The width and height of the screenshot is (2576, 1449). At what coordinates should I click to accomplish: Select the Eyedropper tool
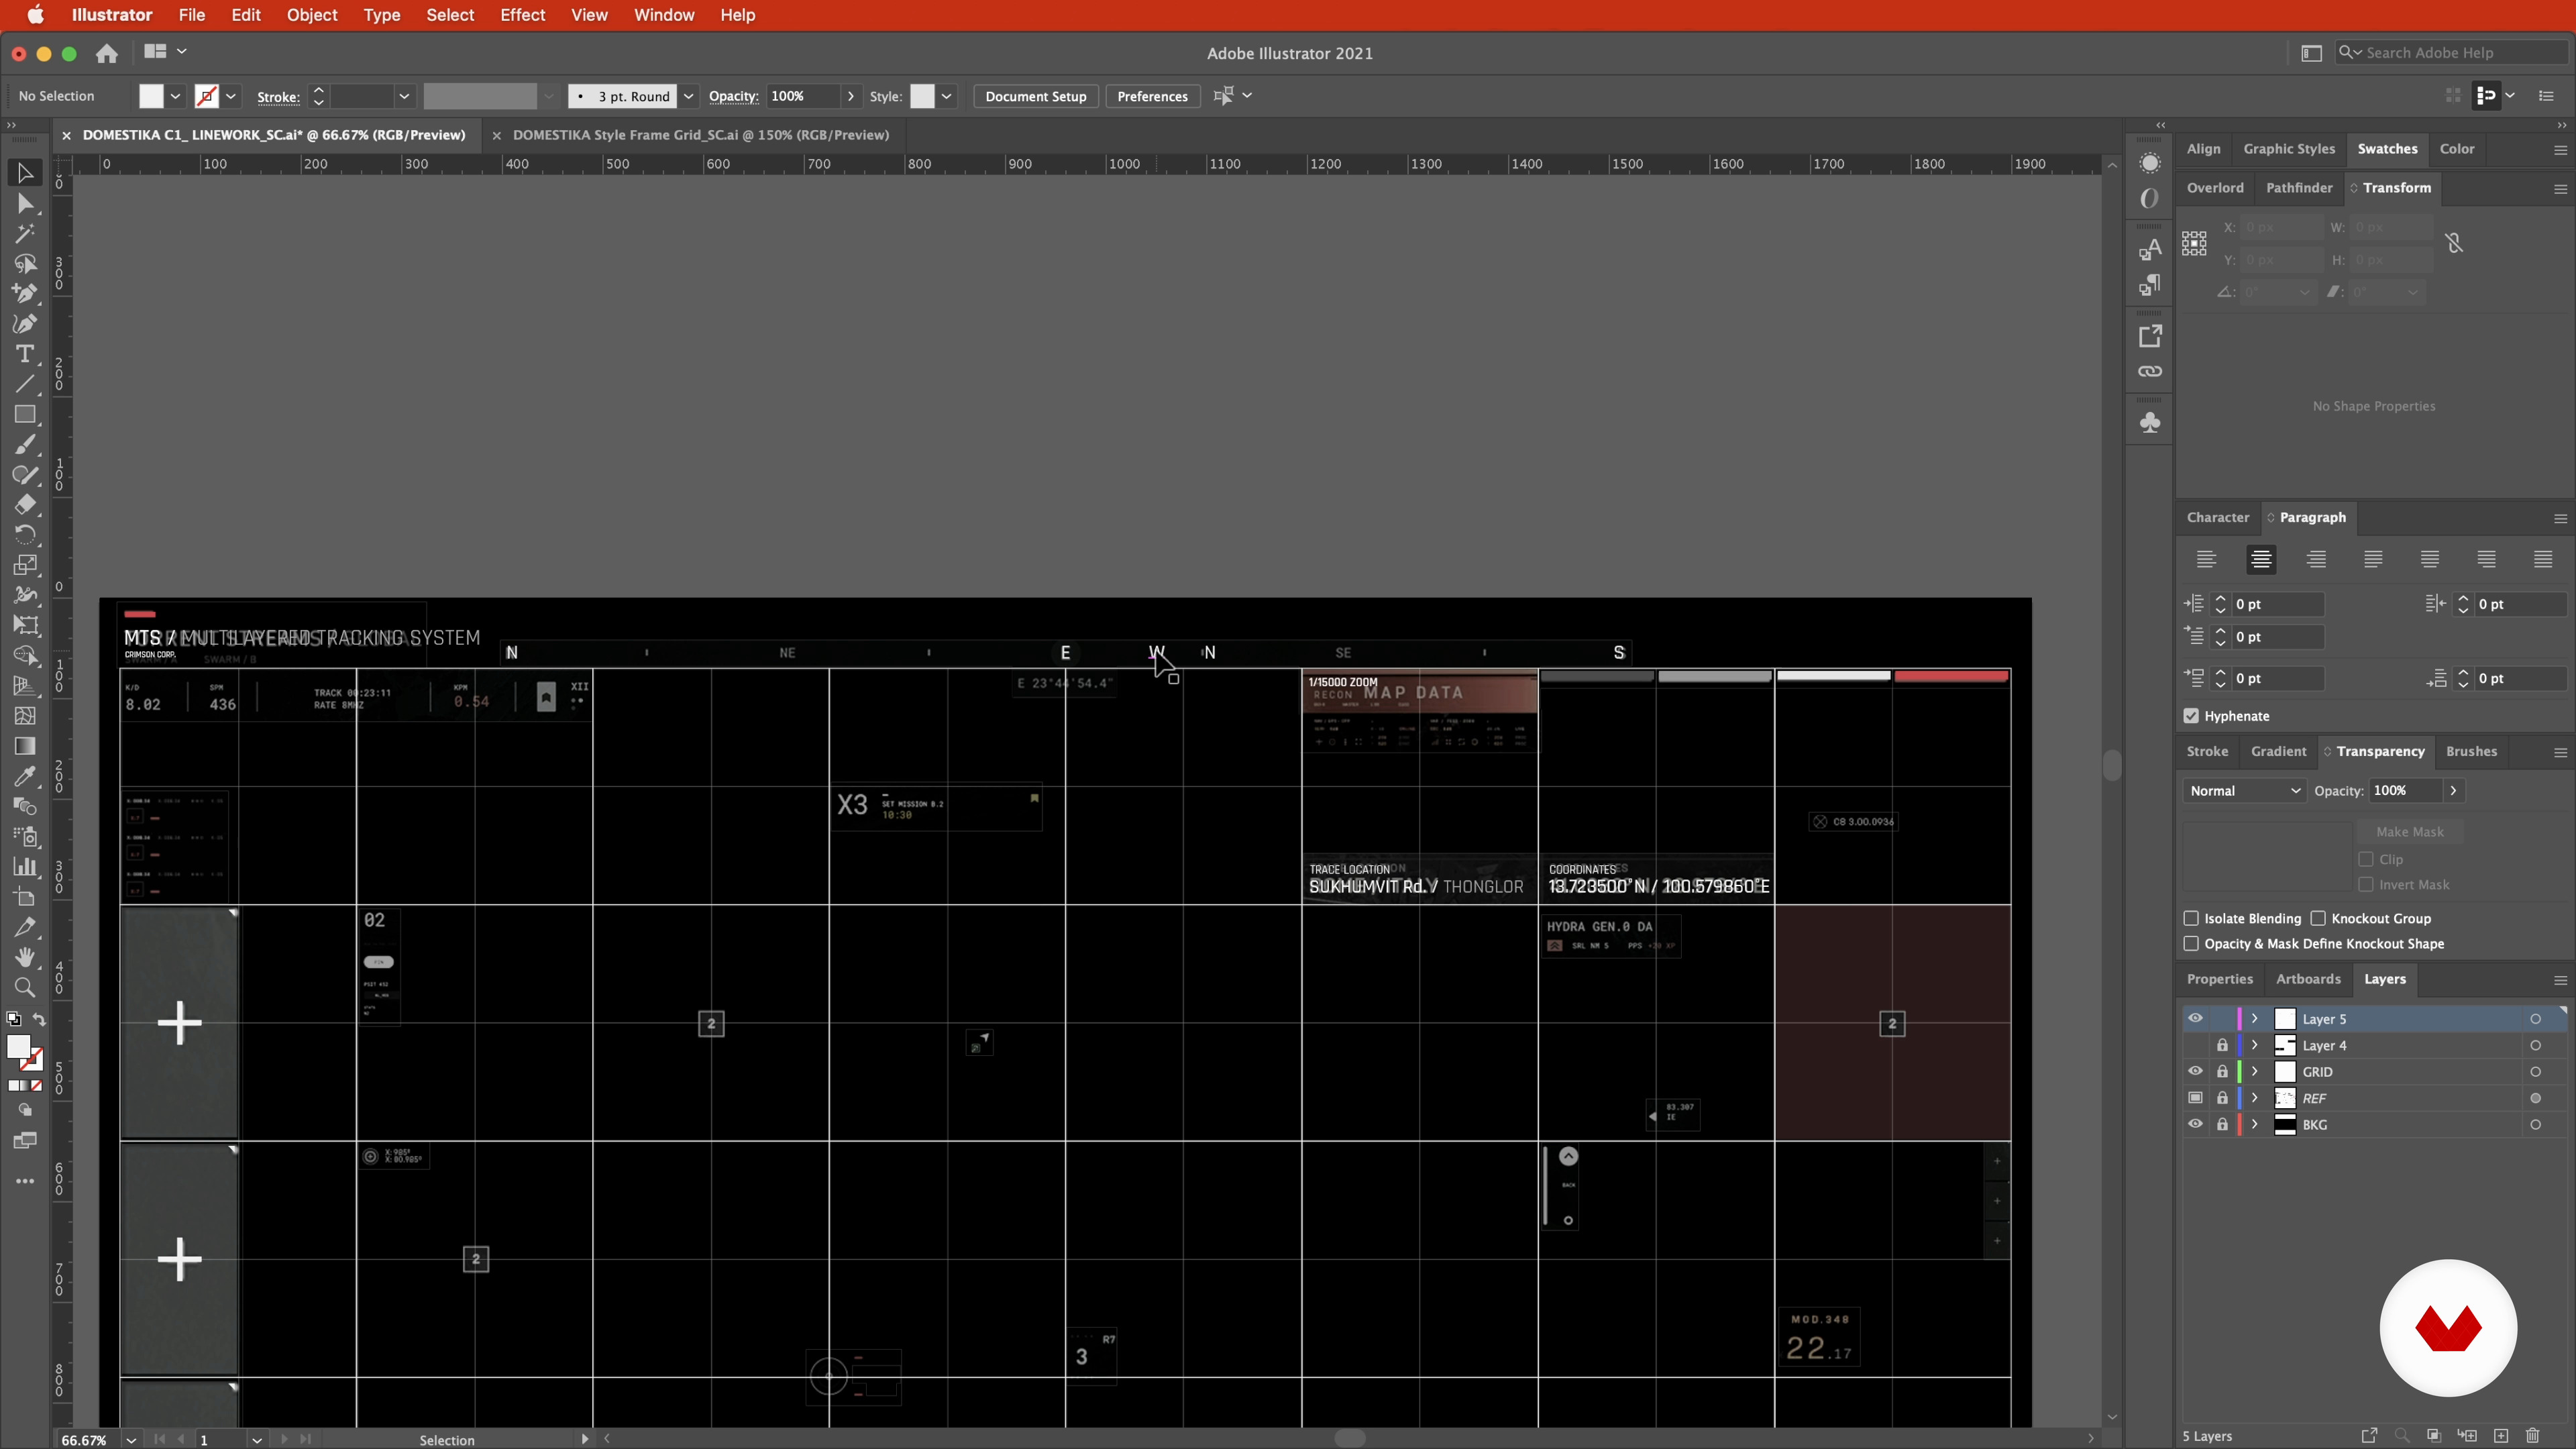[25, 776]
